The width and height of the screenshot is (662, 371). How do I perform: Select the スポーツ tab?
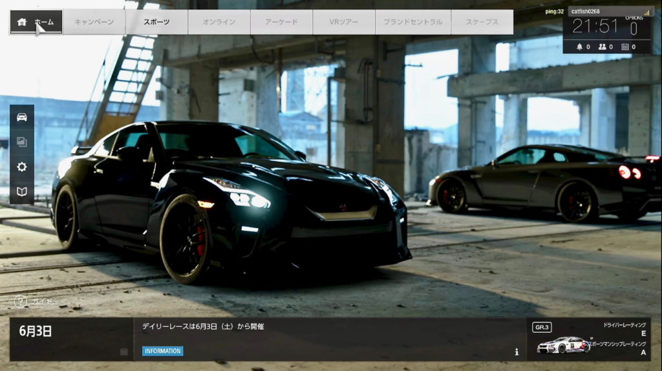(156, 22)
